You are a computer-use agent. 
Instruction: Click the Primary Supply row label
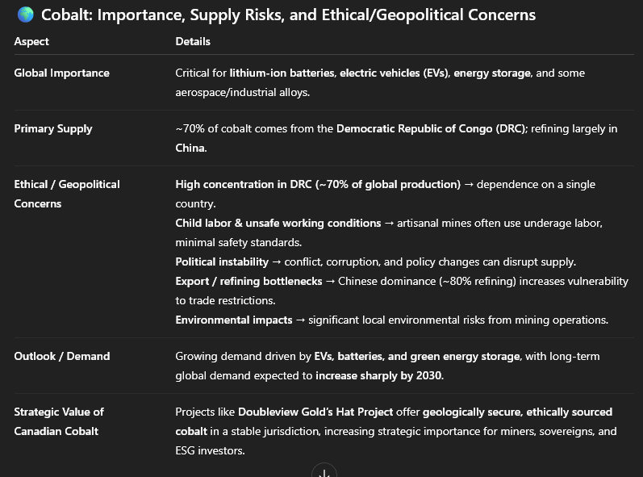[x=53, y=128]
